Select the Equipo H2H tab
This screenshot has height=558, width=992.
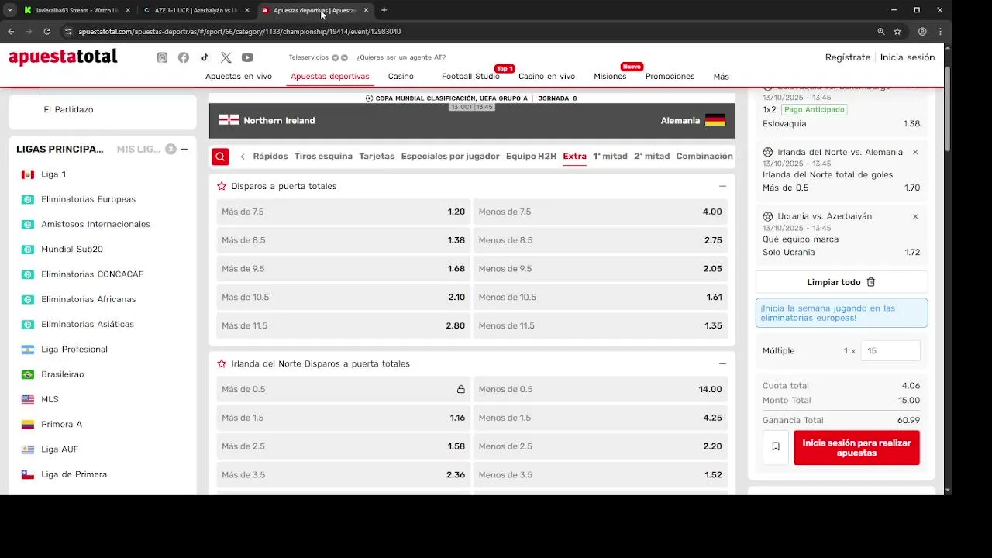click(x=531, y=157)
